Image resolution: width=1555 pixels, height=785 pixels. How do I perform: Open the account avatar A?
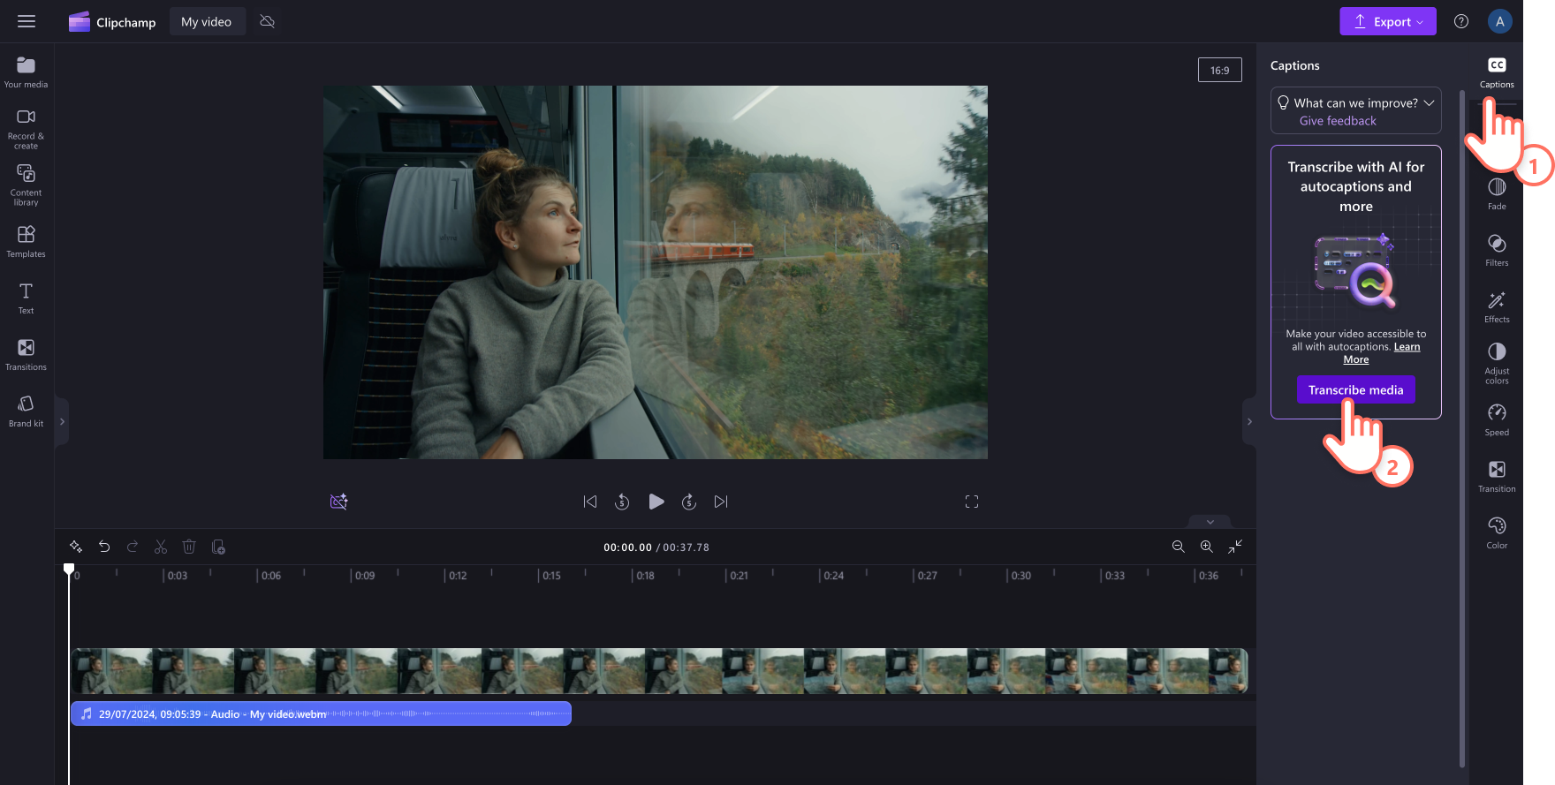pos(1499,21)
